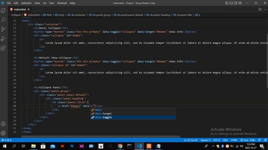Select div.panel-group in breadcrumb

point(100,15)
